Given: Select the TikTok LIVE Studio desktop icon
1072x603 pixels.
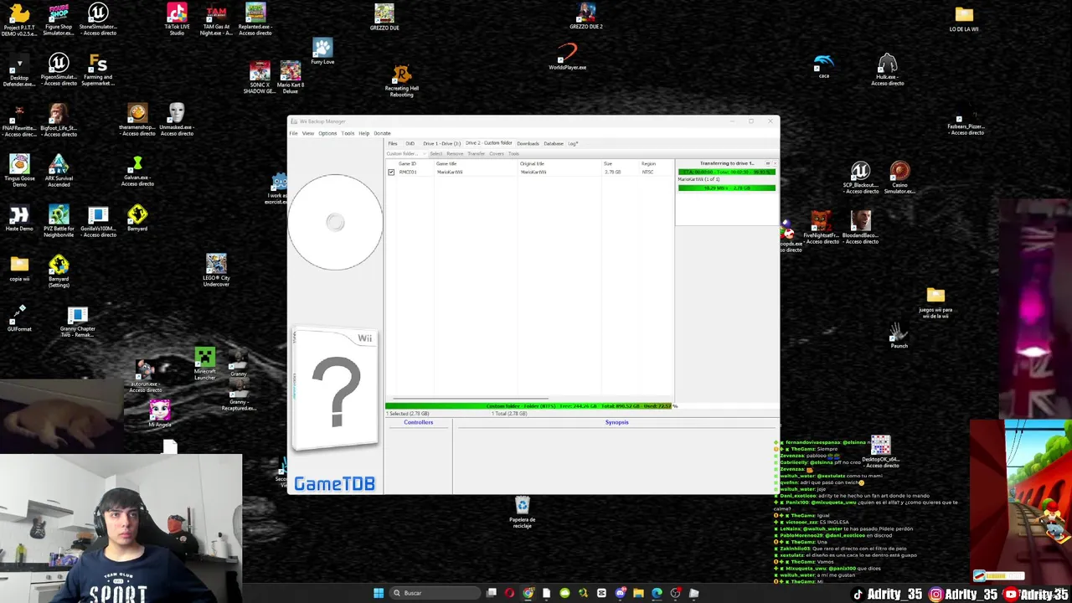Looking at the screenshot, I should tap(177, 18).
